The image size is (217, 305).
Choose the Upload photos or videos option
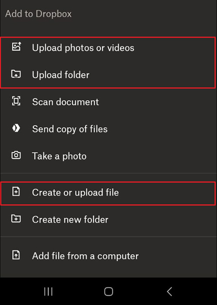point(108,48)
